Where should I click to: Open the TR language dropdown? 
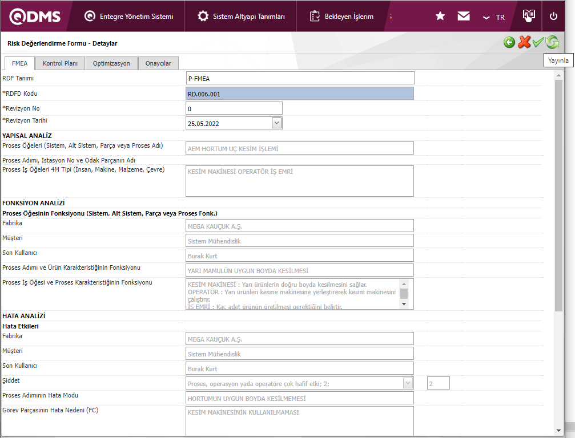(494, 17)
